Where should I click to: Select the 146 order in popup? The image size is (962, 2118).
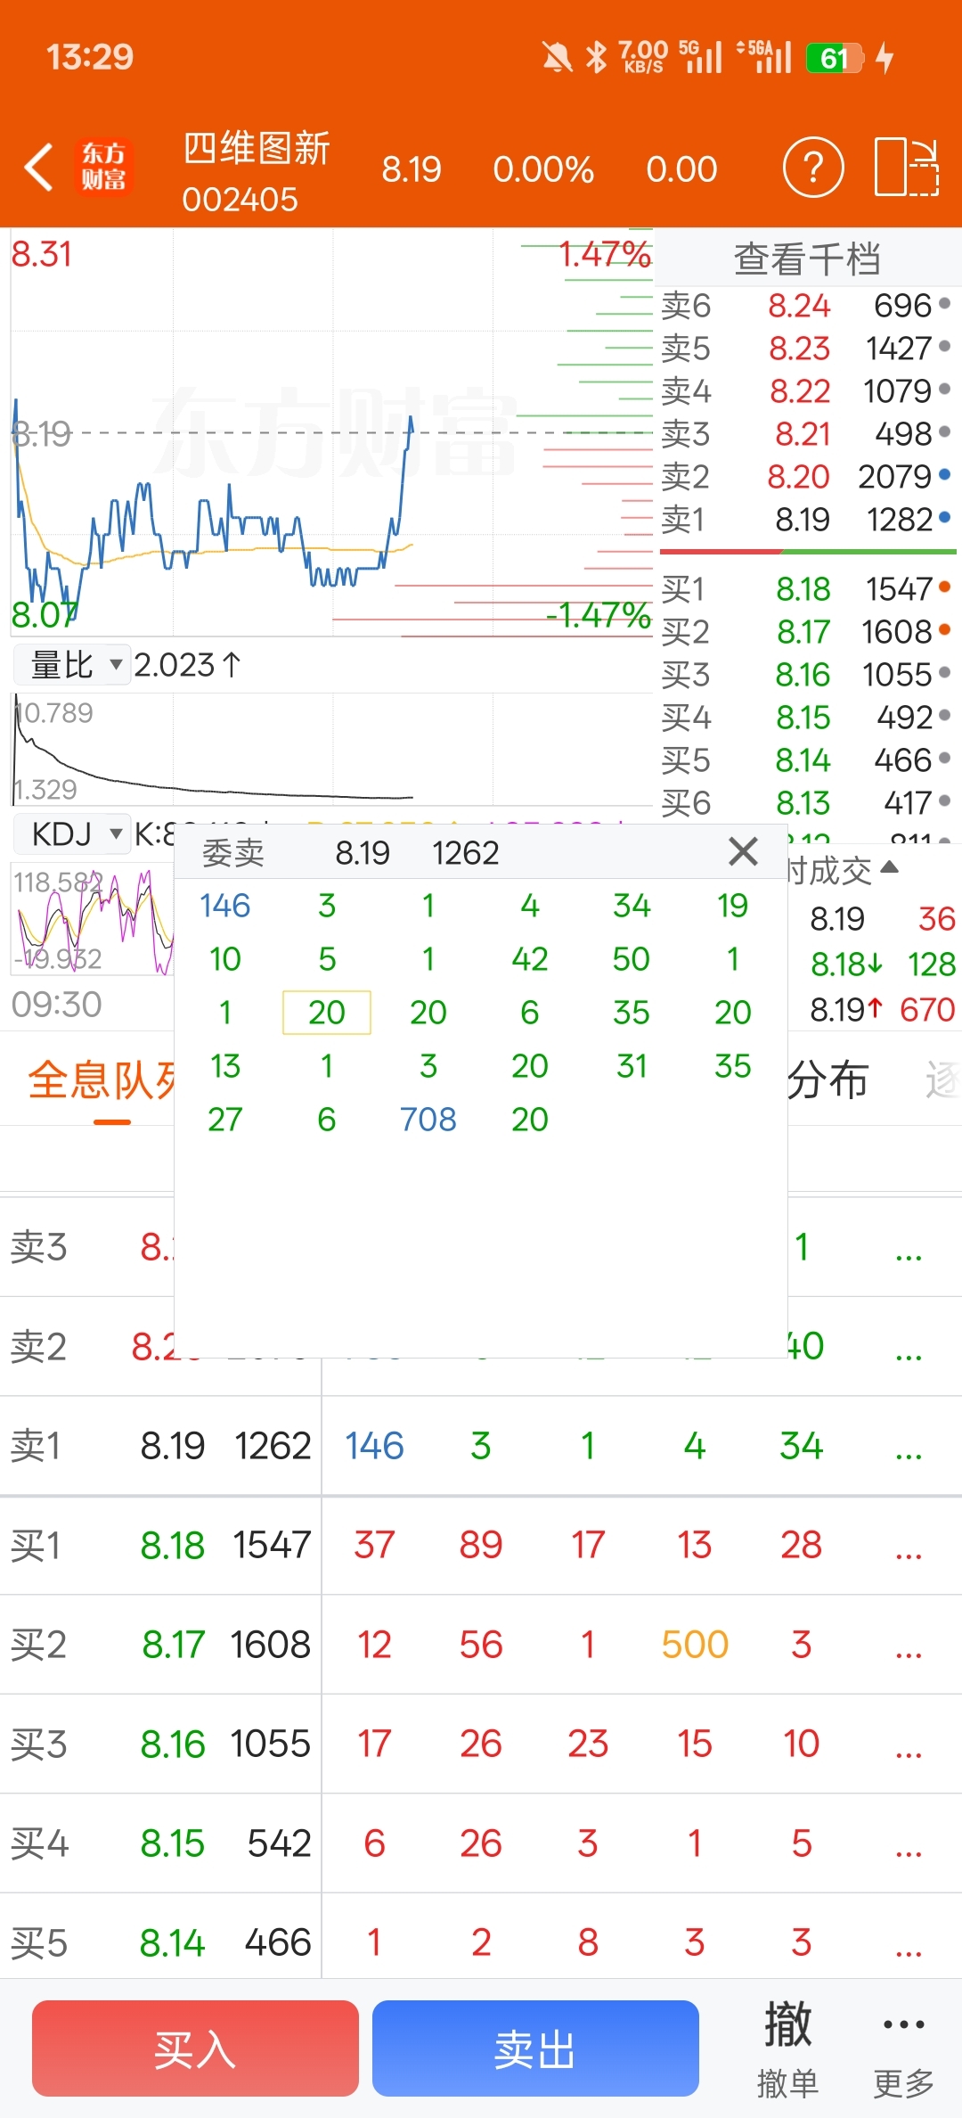pyautogui.click(x=225, y=906)
